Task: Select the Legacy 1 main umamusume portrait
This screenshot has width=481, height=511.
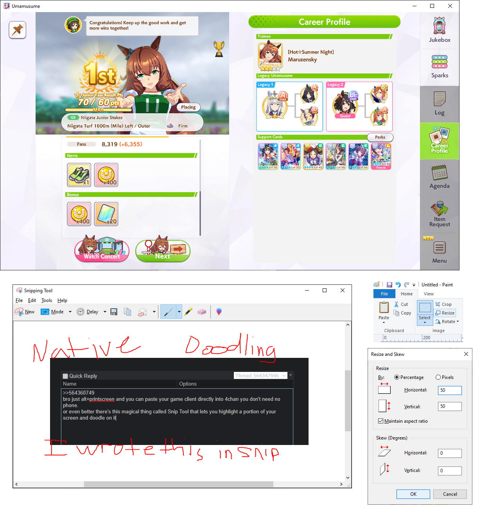Action: [275, 105]
